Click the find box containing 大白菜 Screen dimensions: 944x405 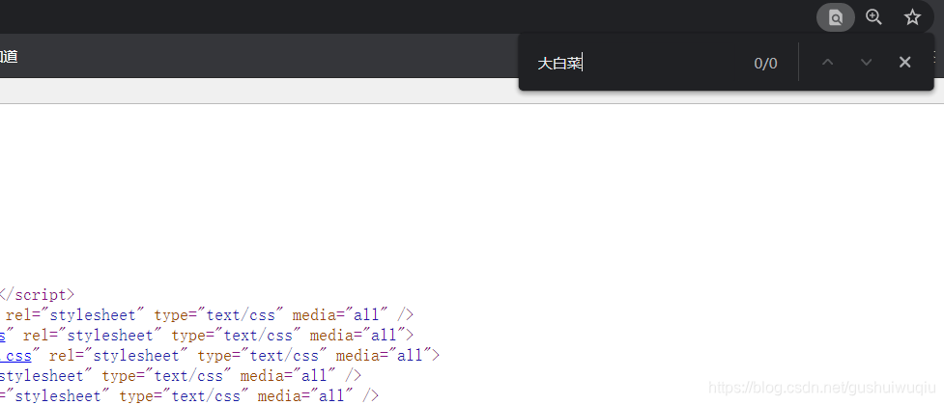(638, 63)
